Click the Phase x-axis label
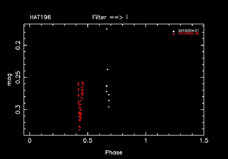Viewport: 228px width, 159px height. 114,153
